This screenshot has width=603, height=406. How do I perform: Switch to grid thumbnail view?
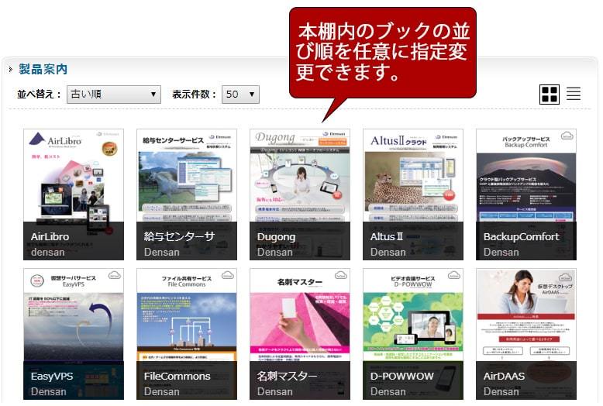[550, 95]
